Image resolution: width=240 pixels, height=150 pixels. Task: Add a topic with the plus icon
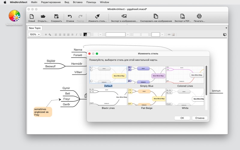click(x=46, y=34)
